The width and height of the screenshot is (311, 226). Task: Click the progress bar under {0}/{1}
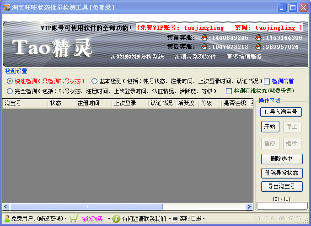tap(282, 205)
